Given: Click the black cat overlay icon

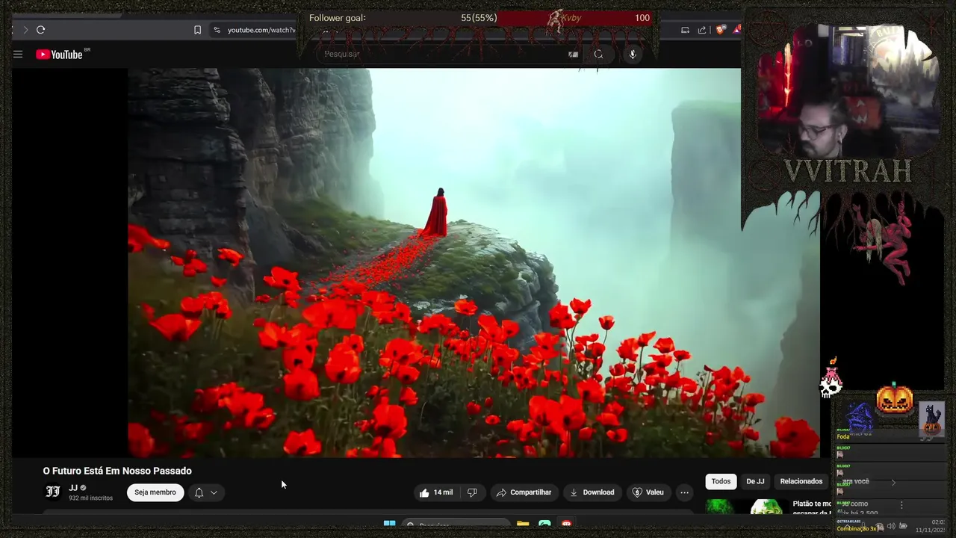Looking at the screenshot, I should [931, 419].
